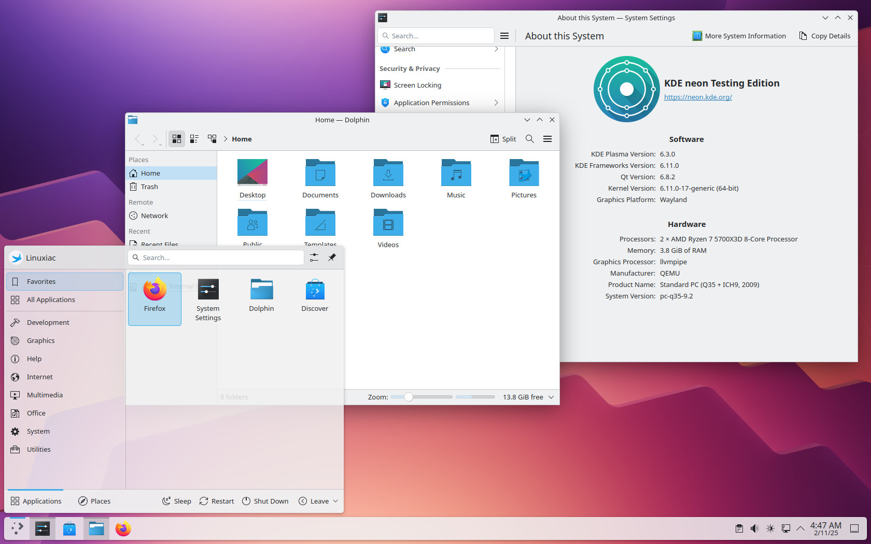
Task: Open the Downloads folder in Dolphin
Action: 388,179
